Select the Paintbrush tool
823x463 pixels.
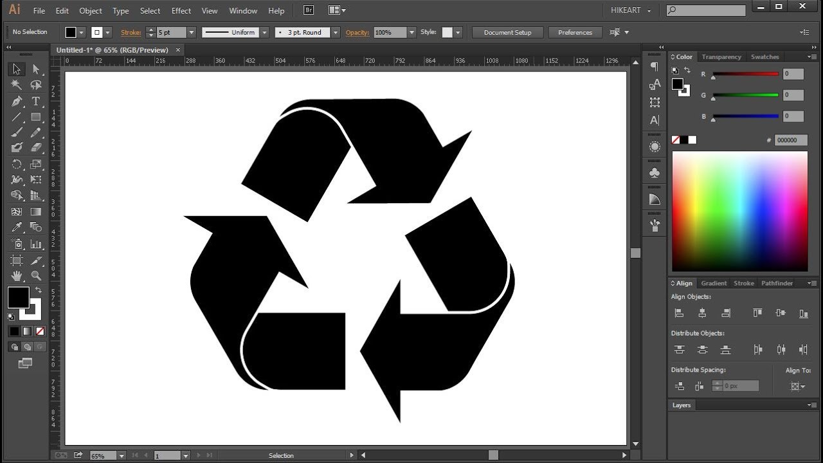click(x=17, y=132)
